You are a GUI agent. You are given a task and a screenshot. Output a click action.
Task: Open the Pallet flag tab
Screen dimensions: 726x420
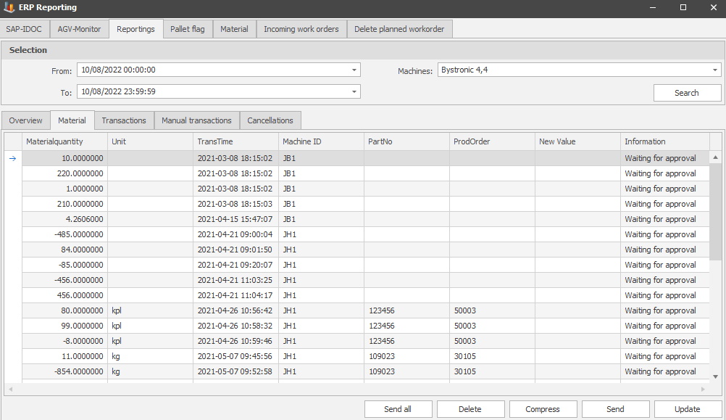pyautogui.click(x=187, y=29)
